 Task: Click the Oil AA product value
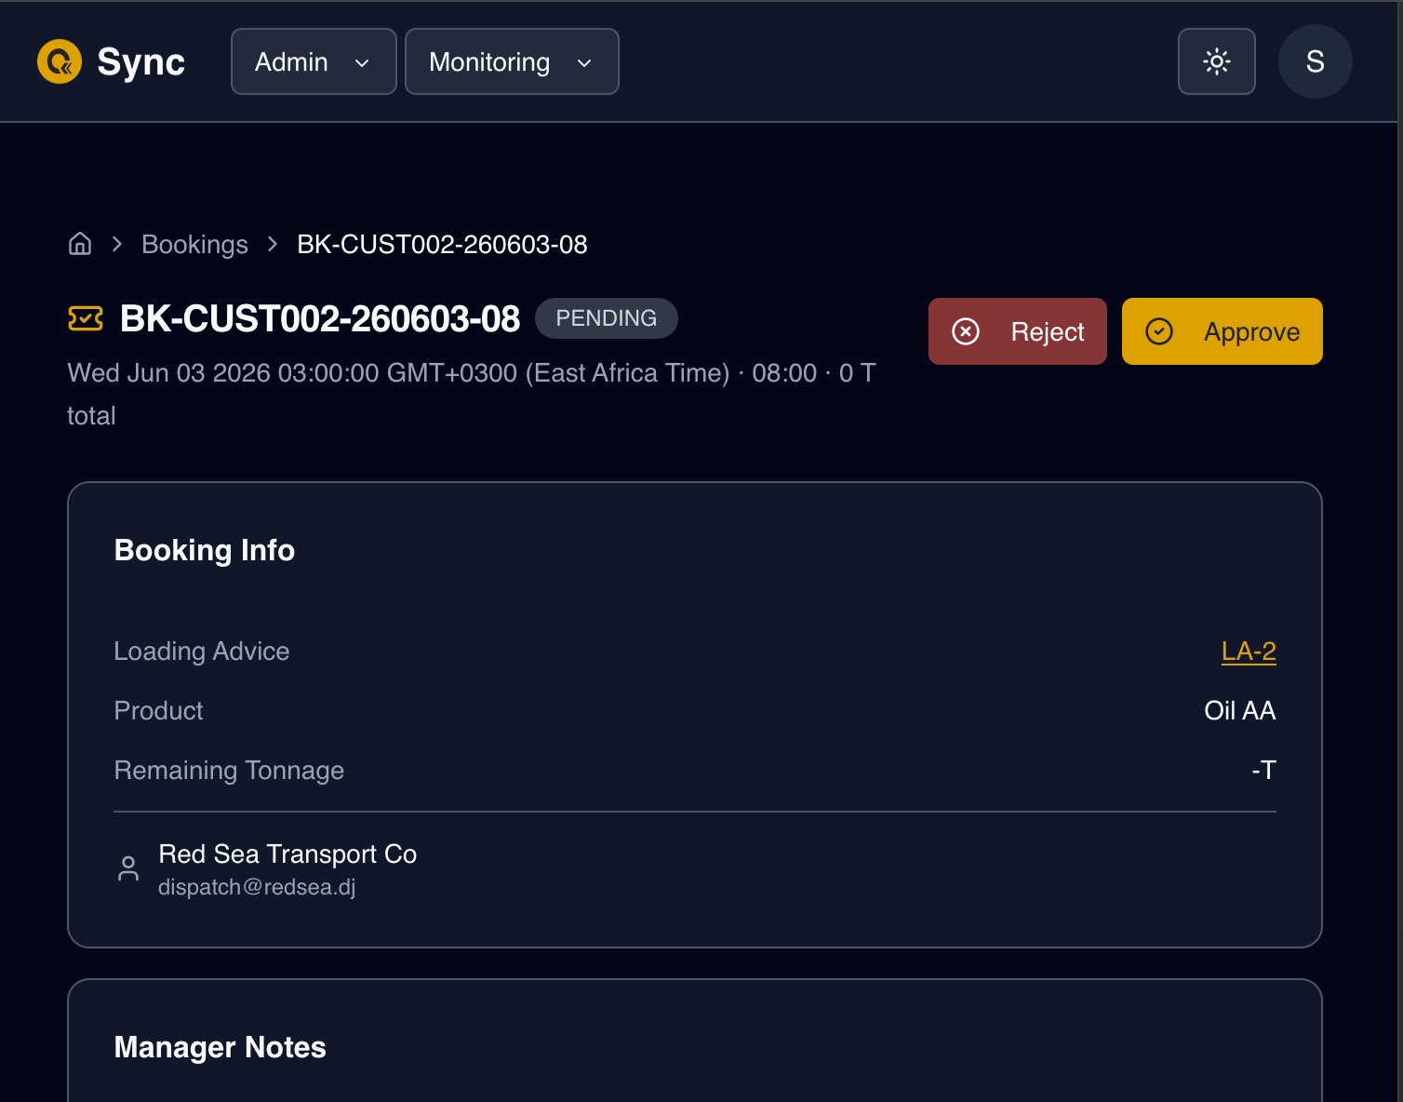pos(1239,710)
